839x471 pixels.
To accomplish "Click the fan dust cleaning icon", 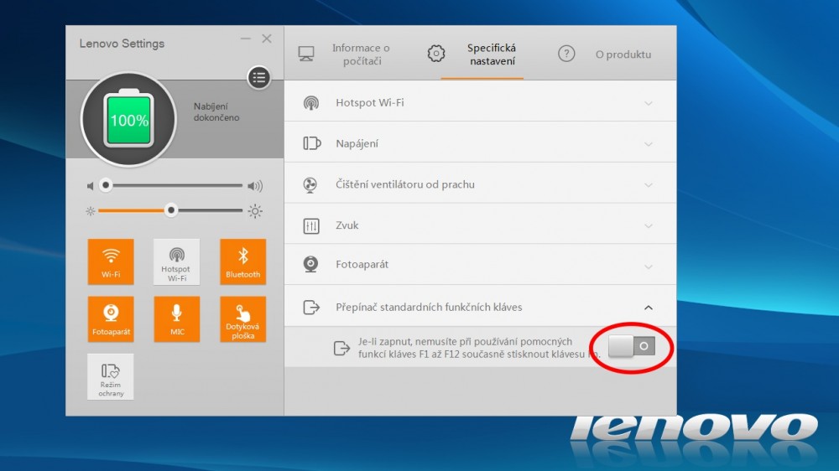I will coord(311,184).
